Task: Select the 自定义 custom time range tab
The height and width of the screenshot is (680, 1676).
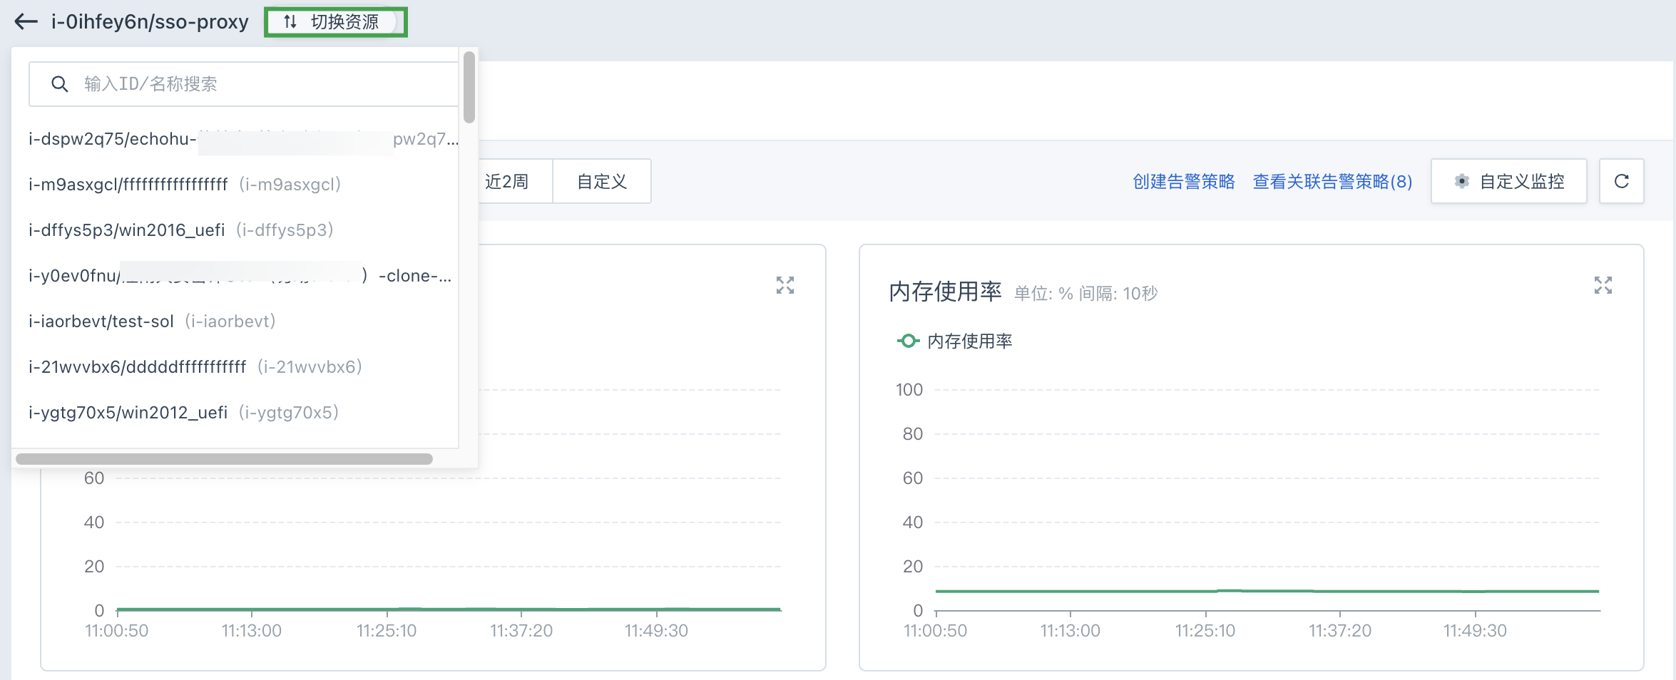Action: coord(601,182)
